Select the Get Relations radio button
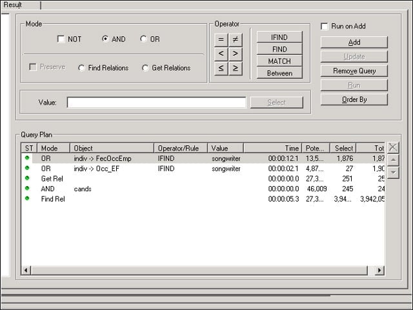Screen dimensions: 413x310 [145, 68]
